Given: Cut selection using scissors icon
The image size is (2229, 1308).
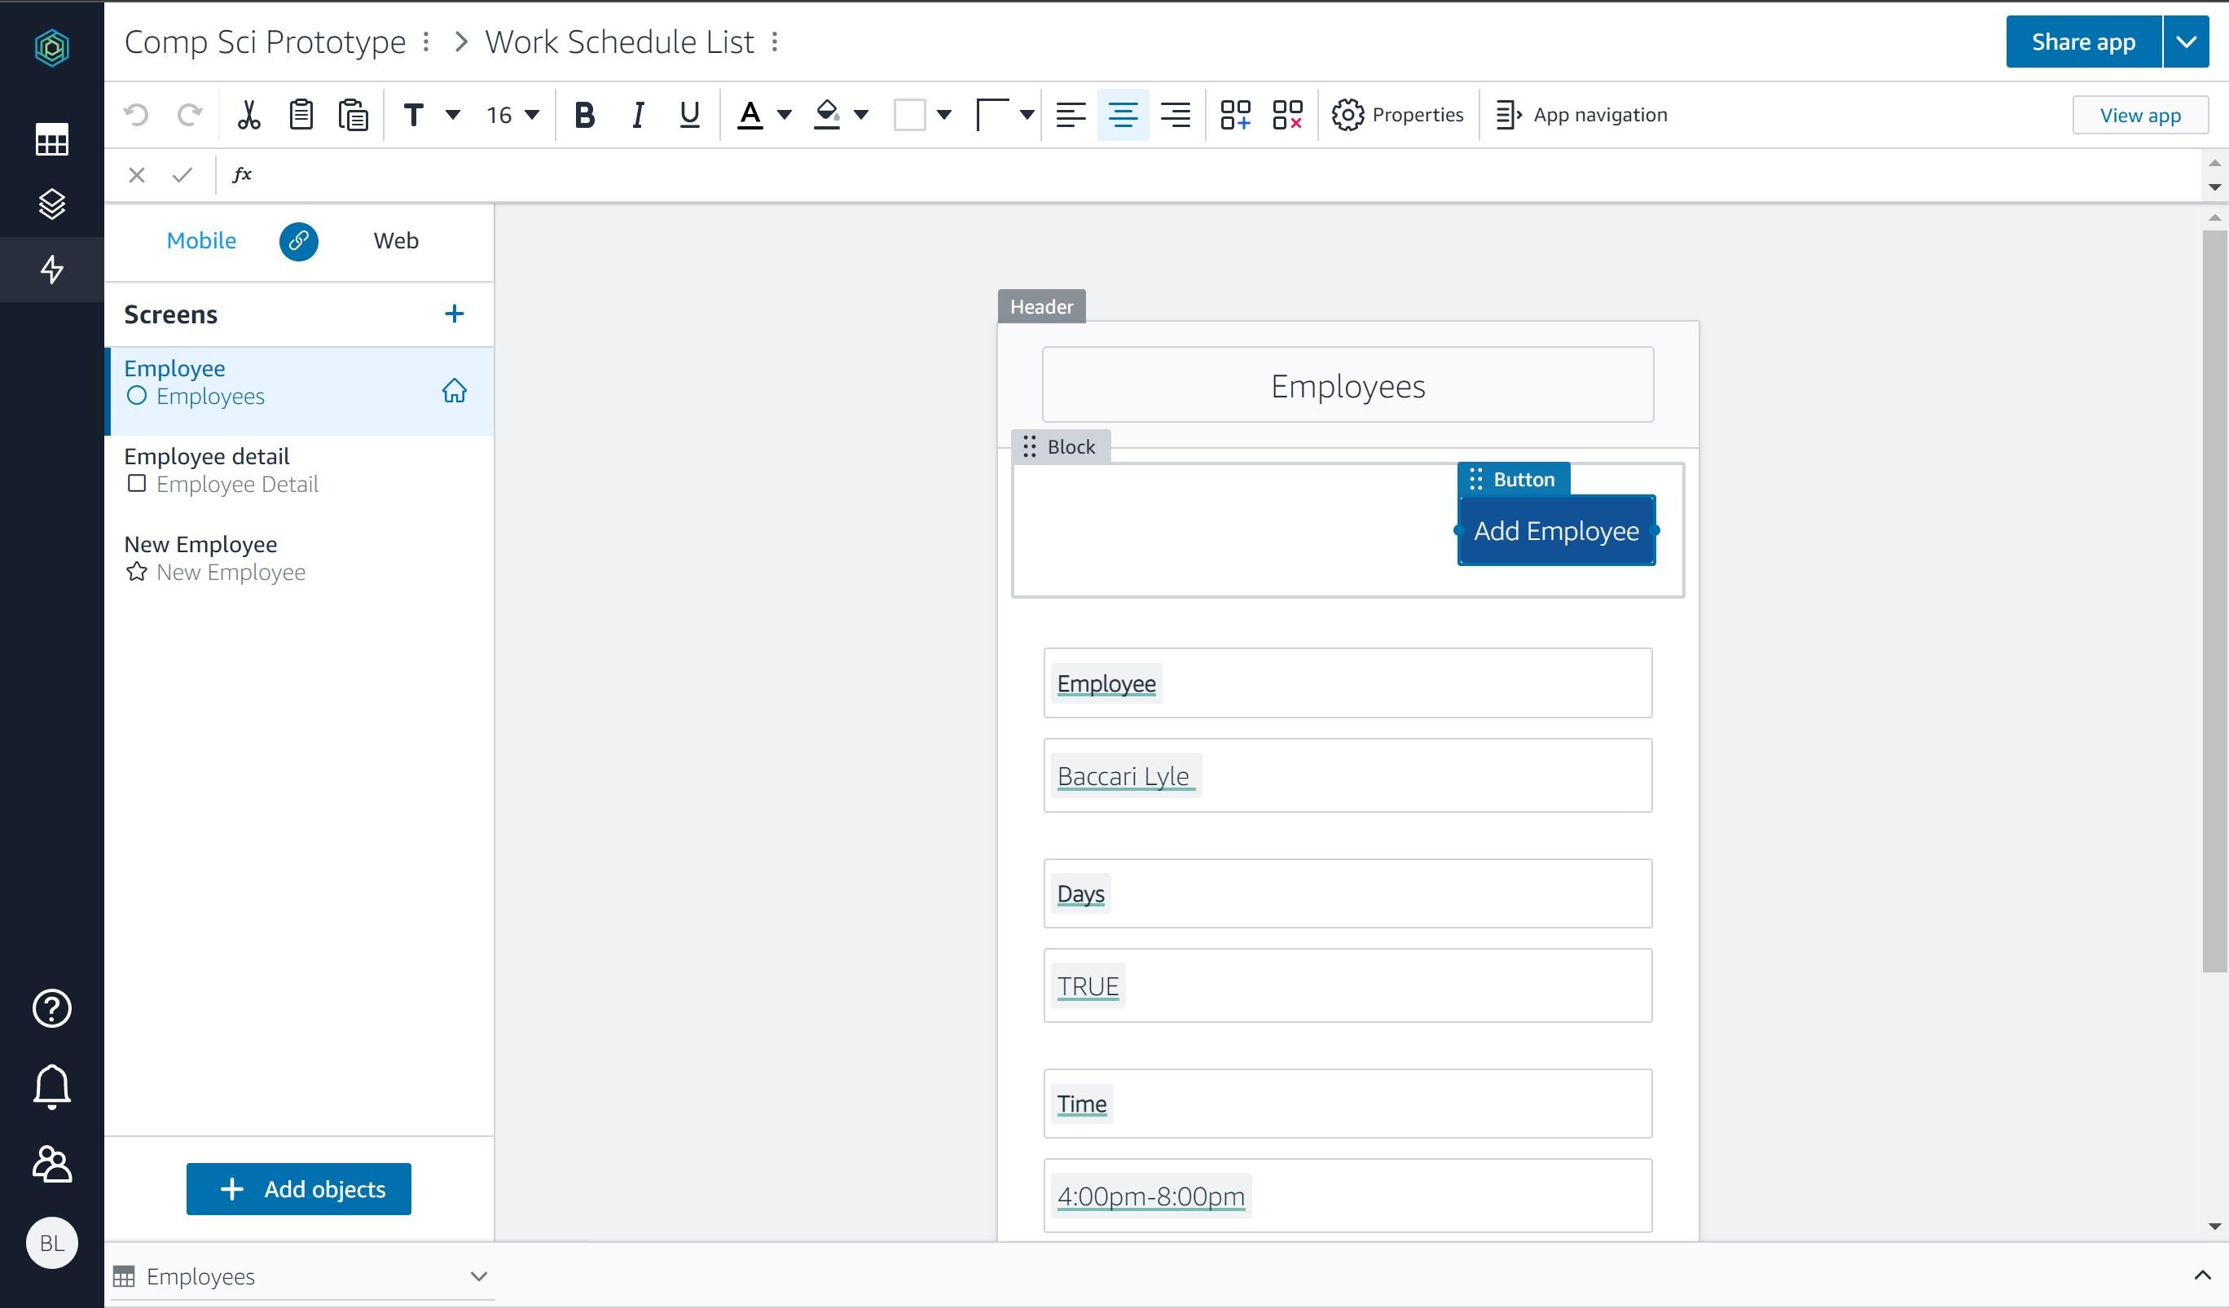Looking at the screenshot, I should [x=248, y=114].
